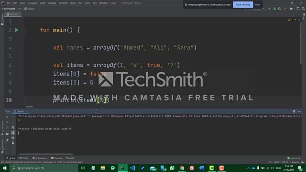
Task: Click the warning indicator in editor corner
Action: [x=290, y=20]
